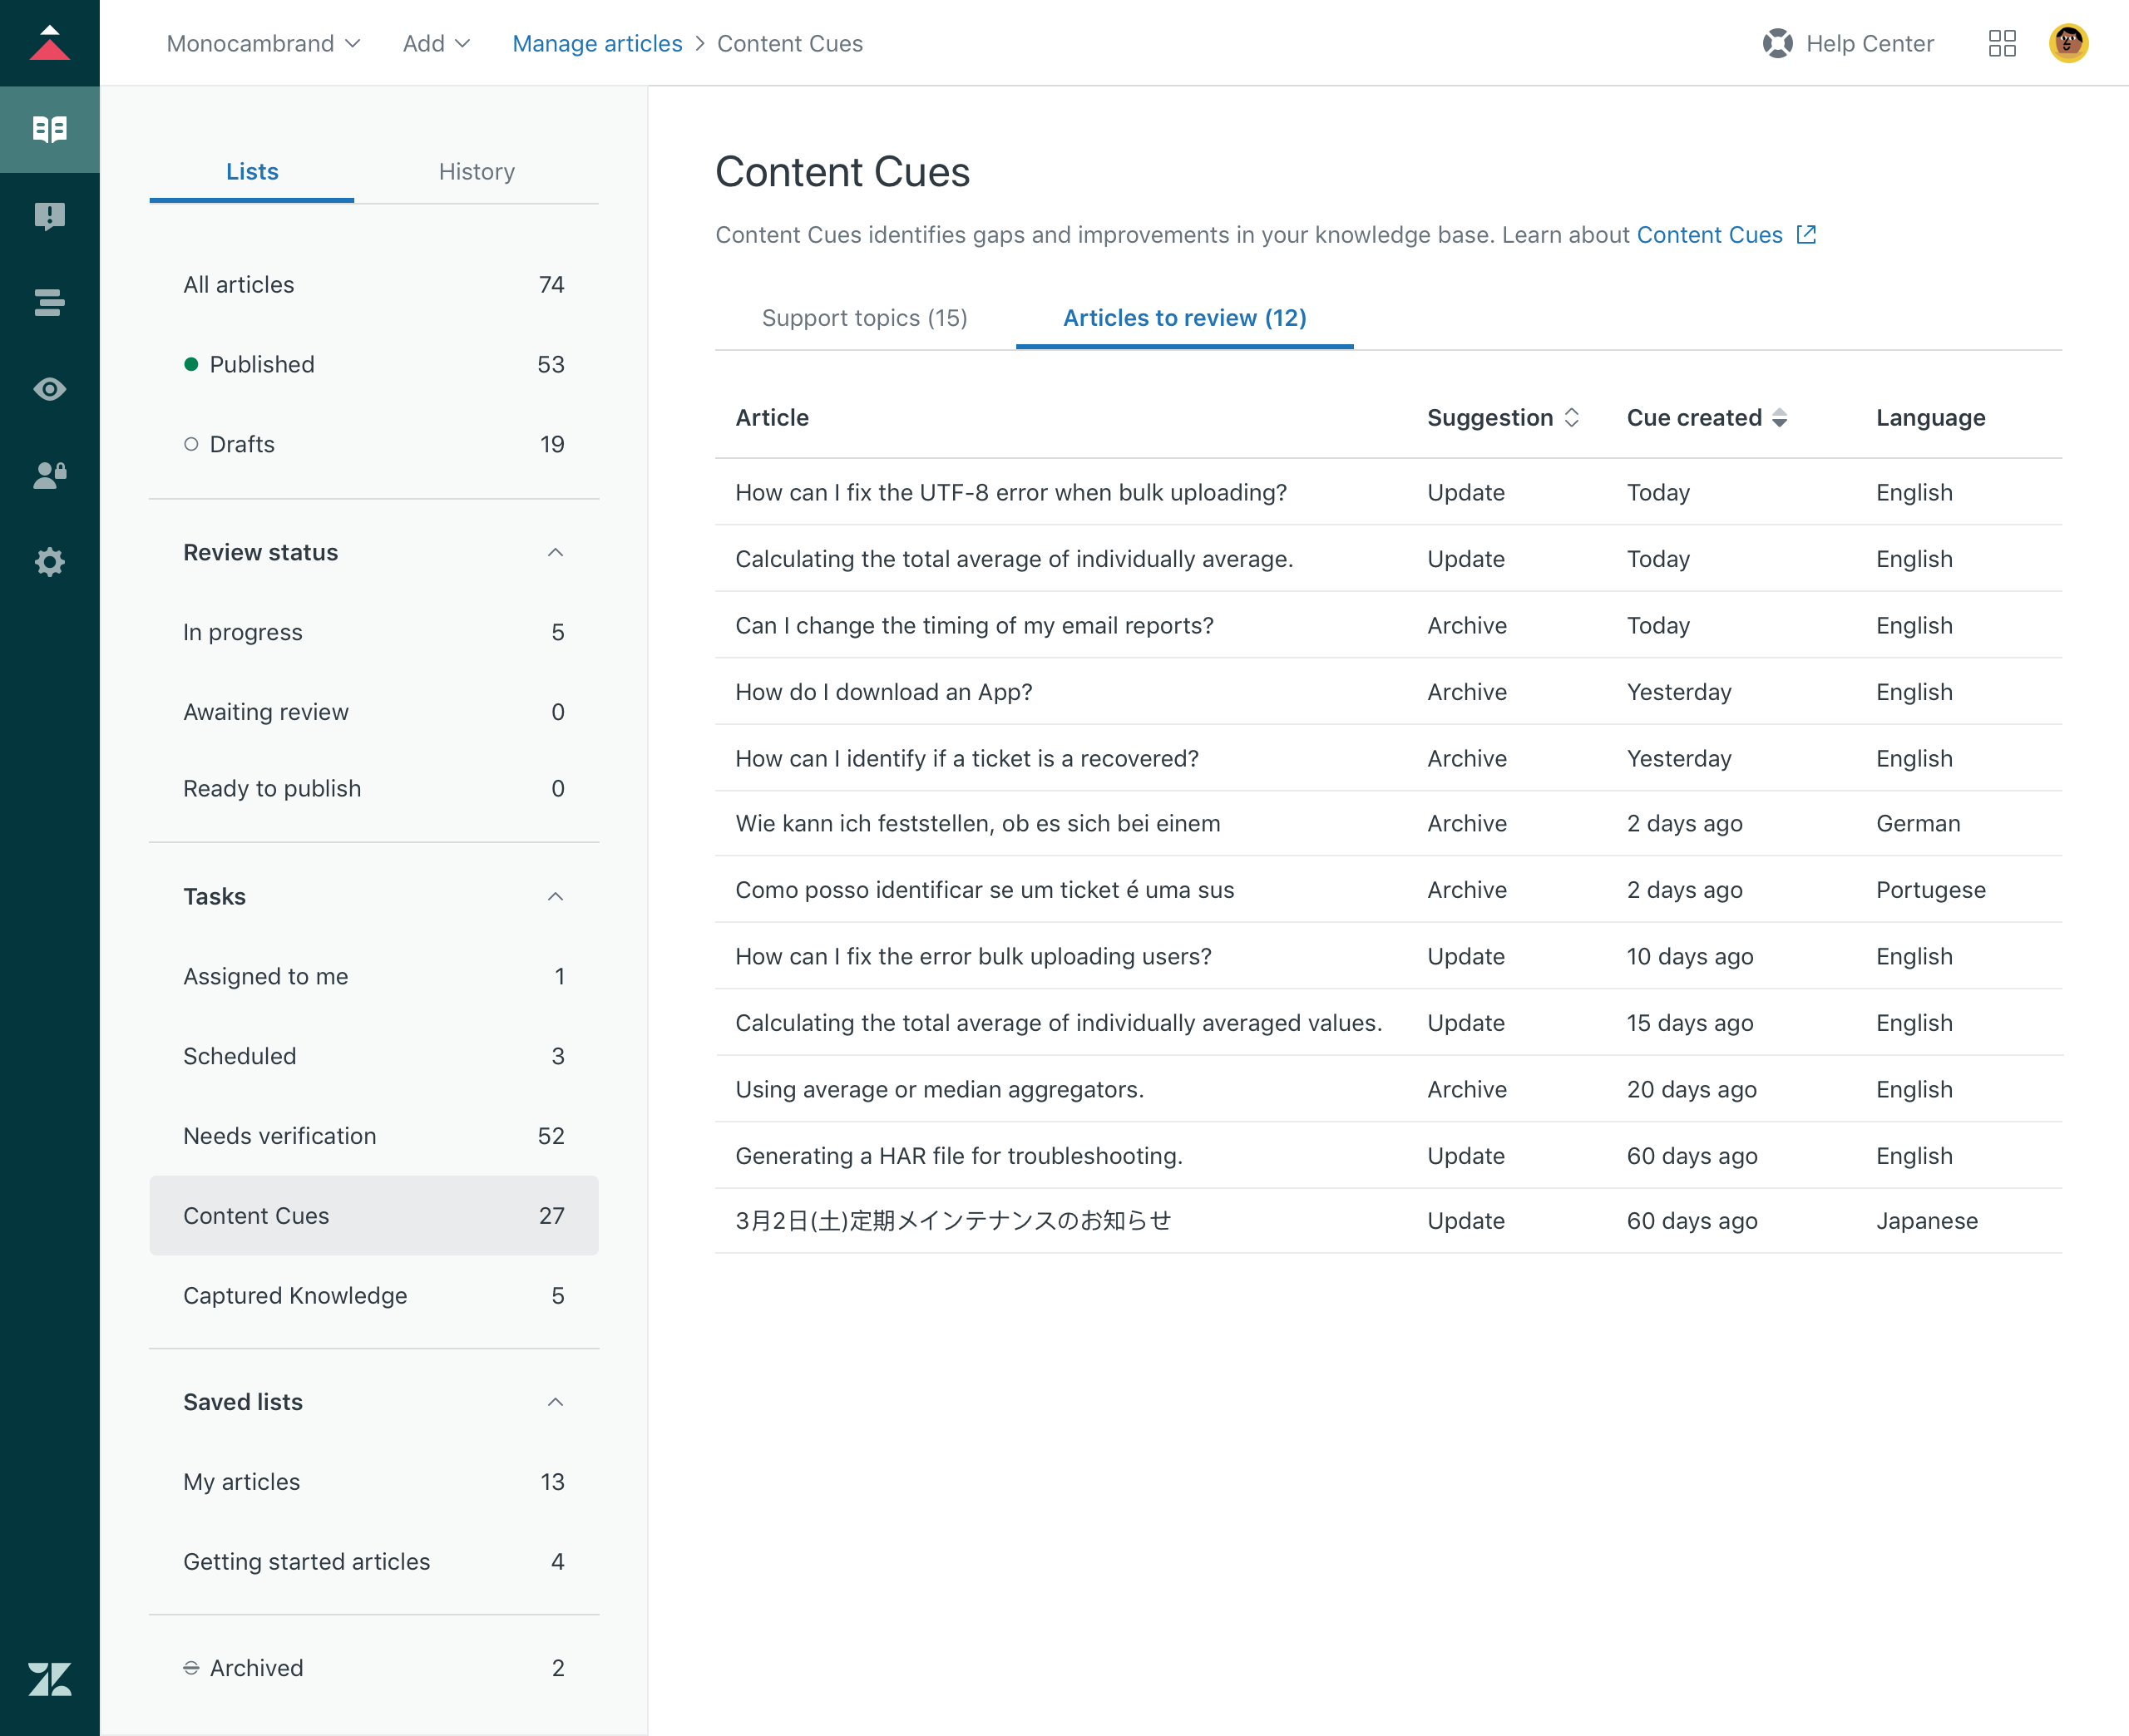Viewport: 2129px width, 1736px height.
Task: Collapse the Tasks section
Action: click(x=554, y=896)
